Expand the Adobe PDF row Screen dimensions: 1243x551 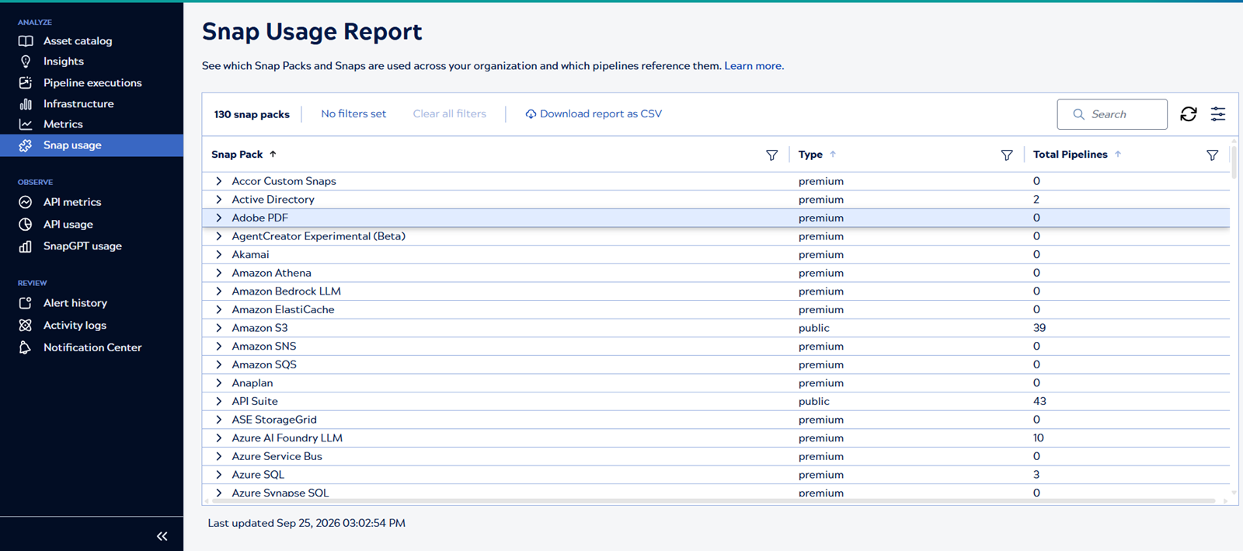pyautogui.click(x=219, y=218)
